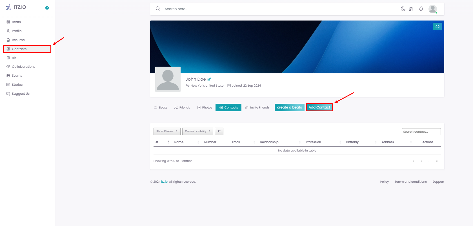
Task: Click the change cover photo camera icon
Action: point(437,26)
